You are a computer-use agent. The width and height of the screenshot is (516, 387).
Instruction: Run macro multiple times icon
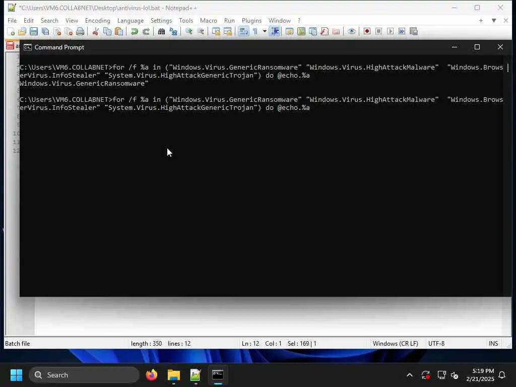coord(402,32)
